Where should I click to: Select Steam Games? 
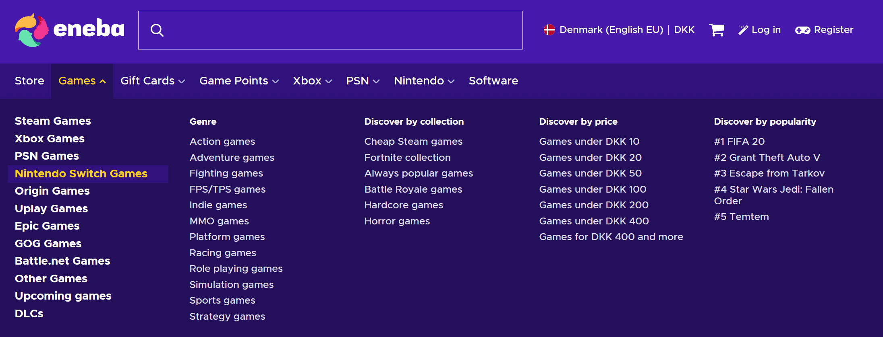[53, 121]
